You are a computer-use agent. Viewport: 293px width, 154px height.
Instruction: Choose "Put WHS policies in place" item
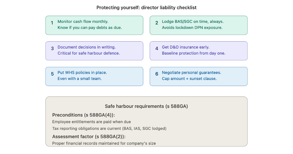[82, 73]
